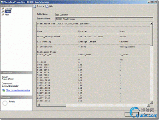Image resolution: width=159 pixels, height=120 pixels.
Task: Click the RANGE_ROWS value 639
Action: point(80,98)
